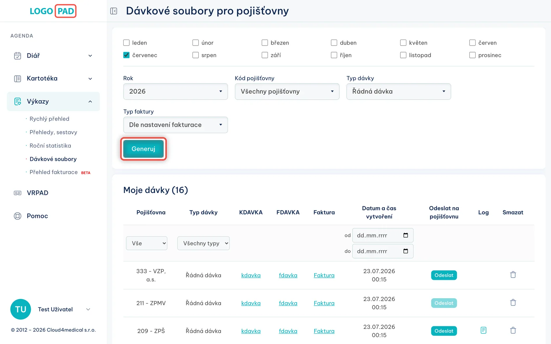Screen dimensions: 551x344
Task: Send the 333 - VZP batch with Odeslat
Action: coord(444,275)
